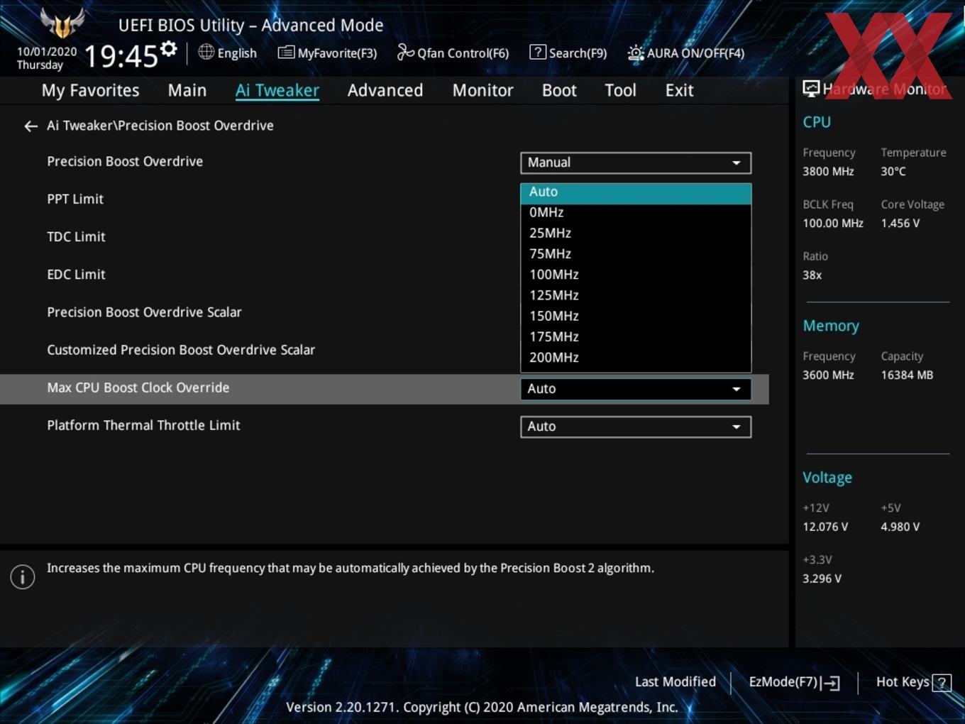Click the 16384 MB memory capacity value
This screenshot has width=965, height=724.
pyautogui.click(x=907, y=375)
